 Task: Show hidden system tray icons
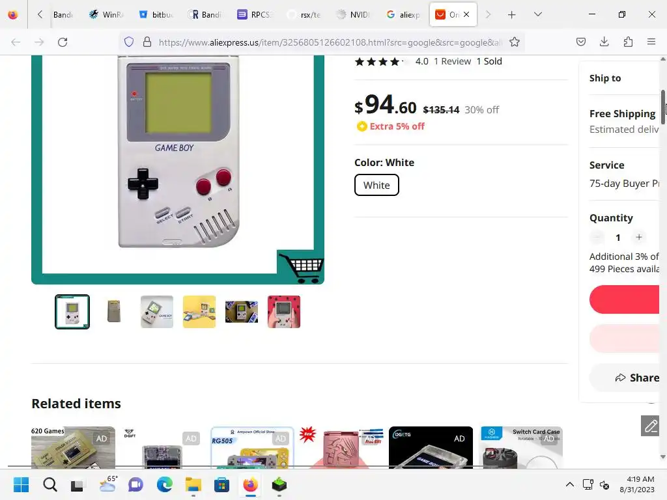coord(569,484)
